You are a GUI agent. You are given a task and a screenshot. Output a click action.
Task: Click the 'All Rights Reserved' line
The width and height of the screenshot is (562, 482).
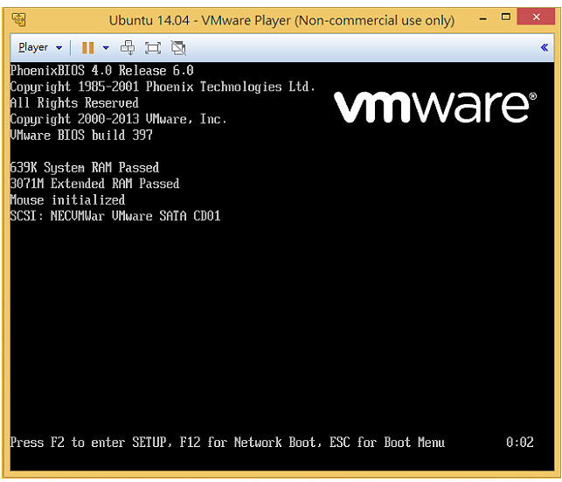[x=74, y=103]
